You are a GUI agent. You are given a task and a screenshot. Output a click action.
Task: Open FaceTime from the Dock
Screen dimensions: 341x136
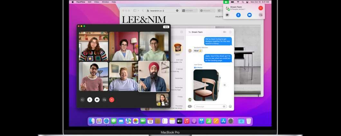(x=143, y=121)
